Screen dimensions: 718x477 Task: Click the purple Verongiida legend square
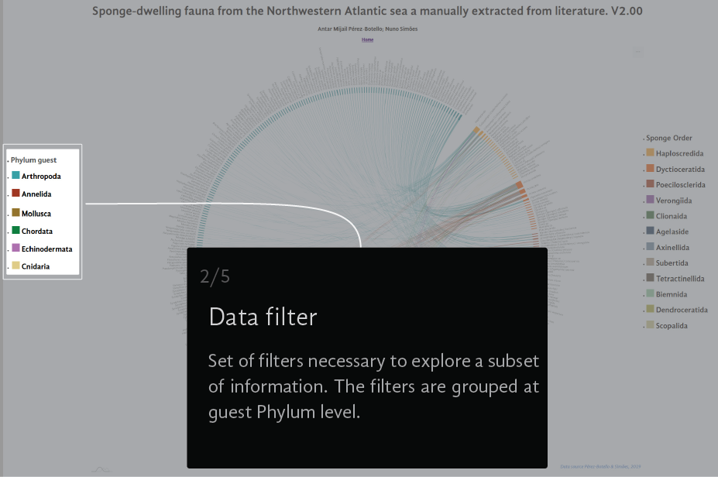coord(651,201)
